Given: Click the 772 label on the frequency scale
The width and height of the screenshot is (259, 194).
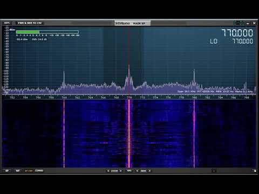Looking at the screenshot, I should point(142,98).
